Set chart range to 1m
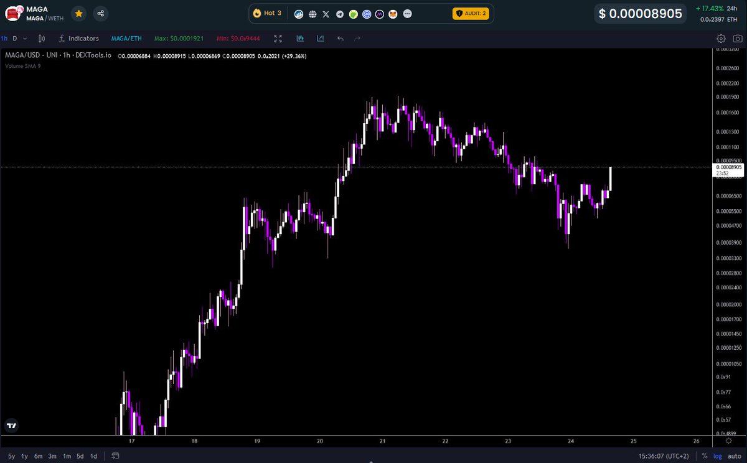The image size is (747, 463). (x=67, y=456)
